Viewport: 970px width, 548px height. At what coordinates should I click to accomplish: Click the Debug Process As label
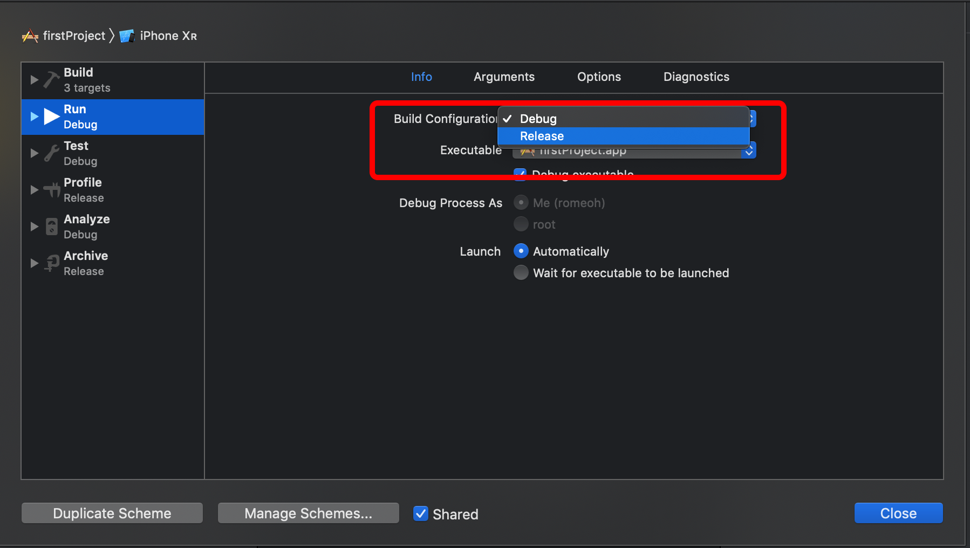click(450, 203)
